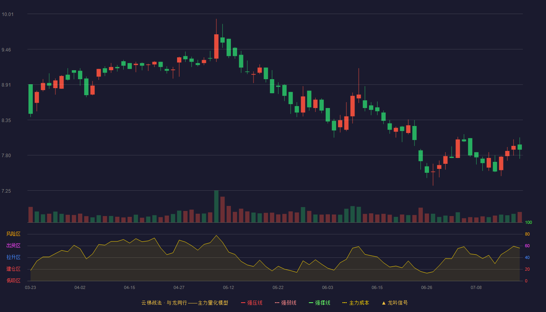Click the 04-02 date label
The image size is (546, 312).
click(80, 287)
